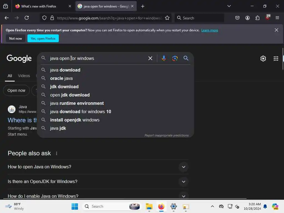Open Firefox account icon
The image size is (284, 213).
click(x=247, y=18)
